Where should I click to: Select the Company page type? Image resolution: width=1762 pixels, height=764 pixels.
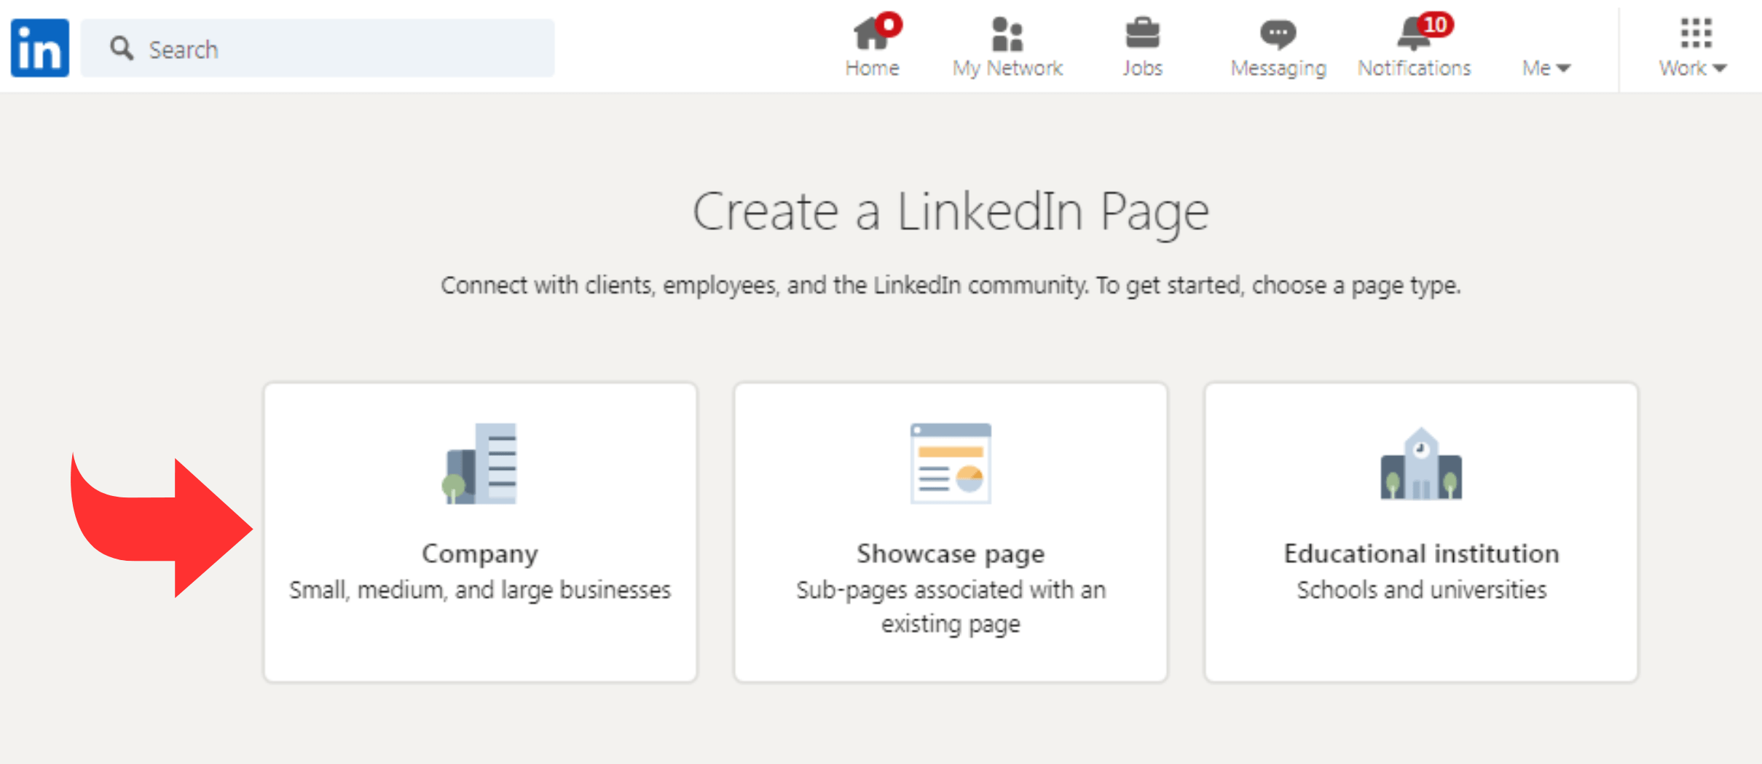pos(480,532)
